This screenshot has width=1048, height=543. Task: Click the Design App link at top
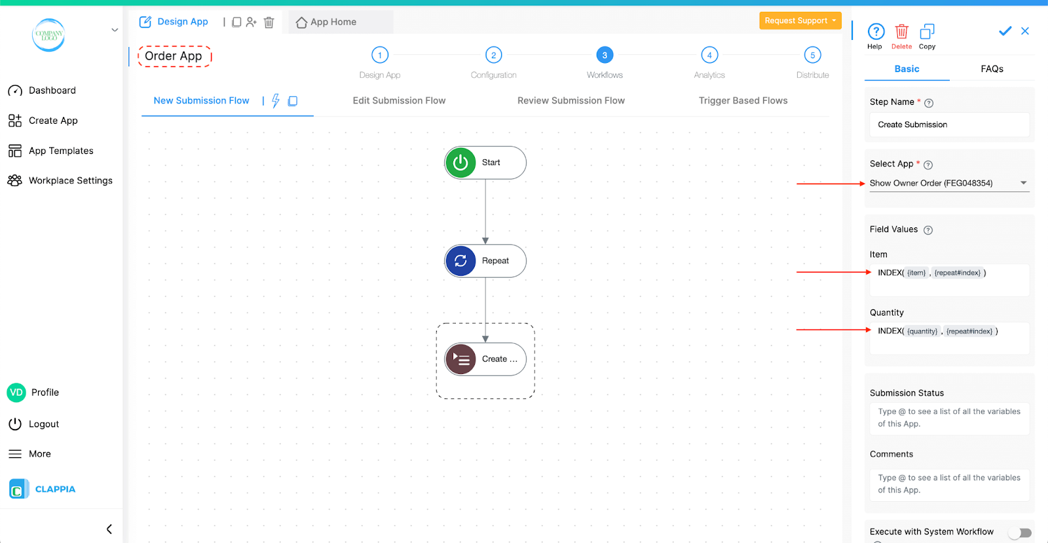pyautogui.click(x=183, y=22)
